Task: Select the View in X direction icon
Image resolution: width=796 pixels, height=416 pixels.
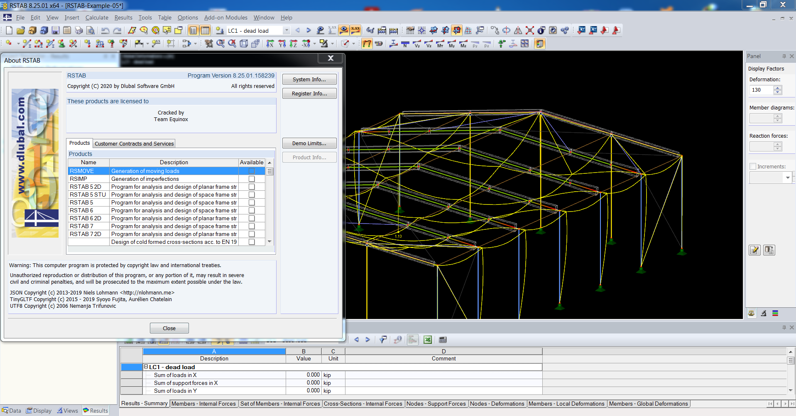Action: click(270, 44)
